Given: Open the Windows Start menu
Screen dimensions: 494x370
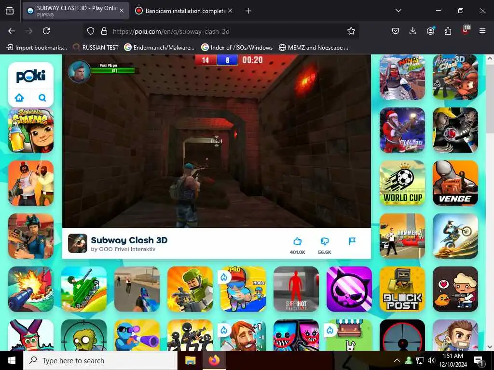Looking at the screenshot, I should (12, 360).
